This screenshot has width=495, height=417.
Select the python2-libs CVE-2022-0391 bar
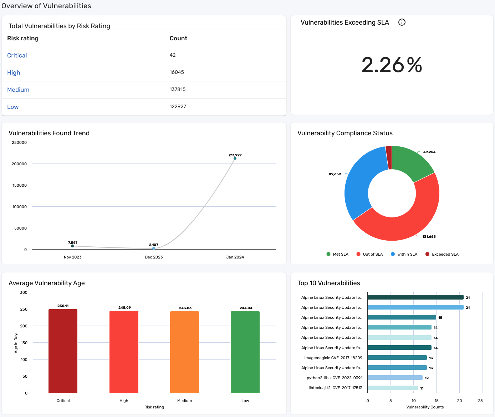coord(395,378)
